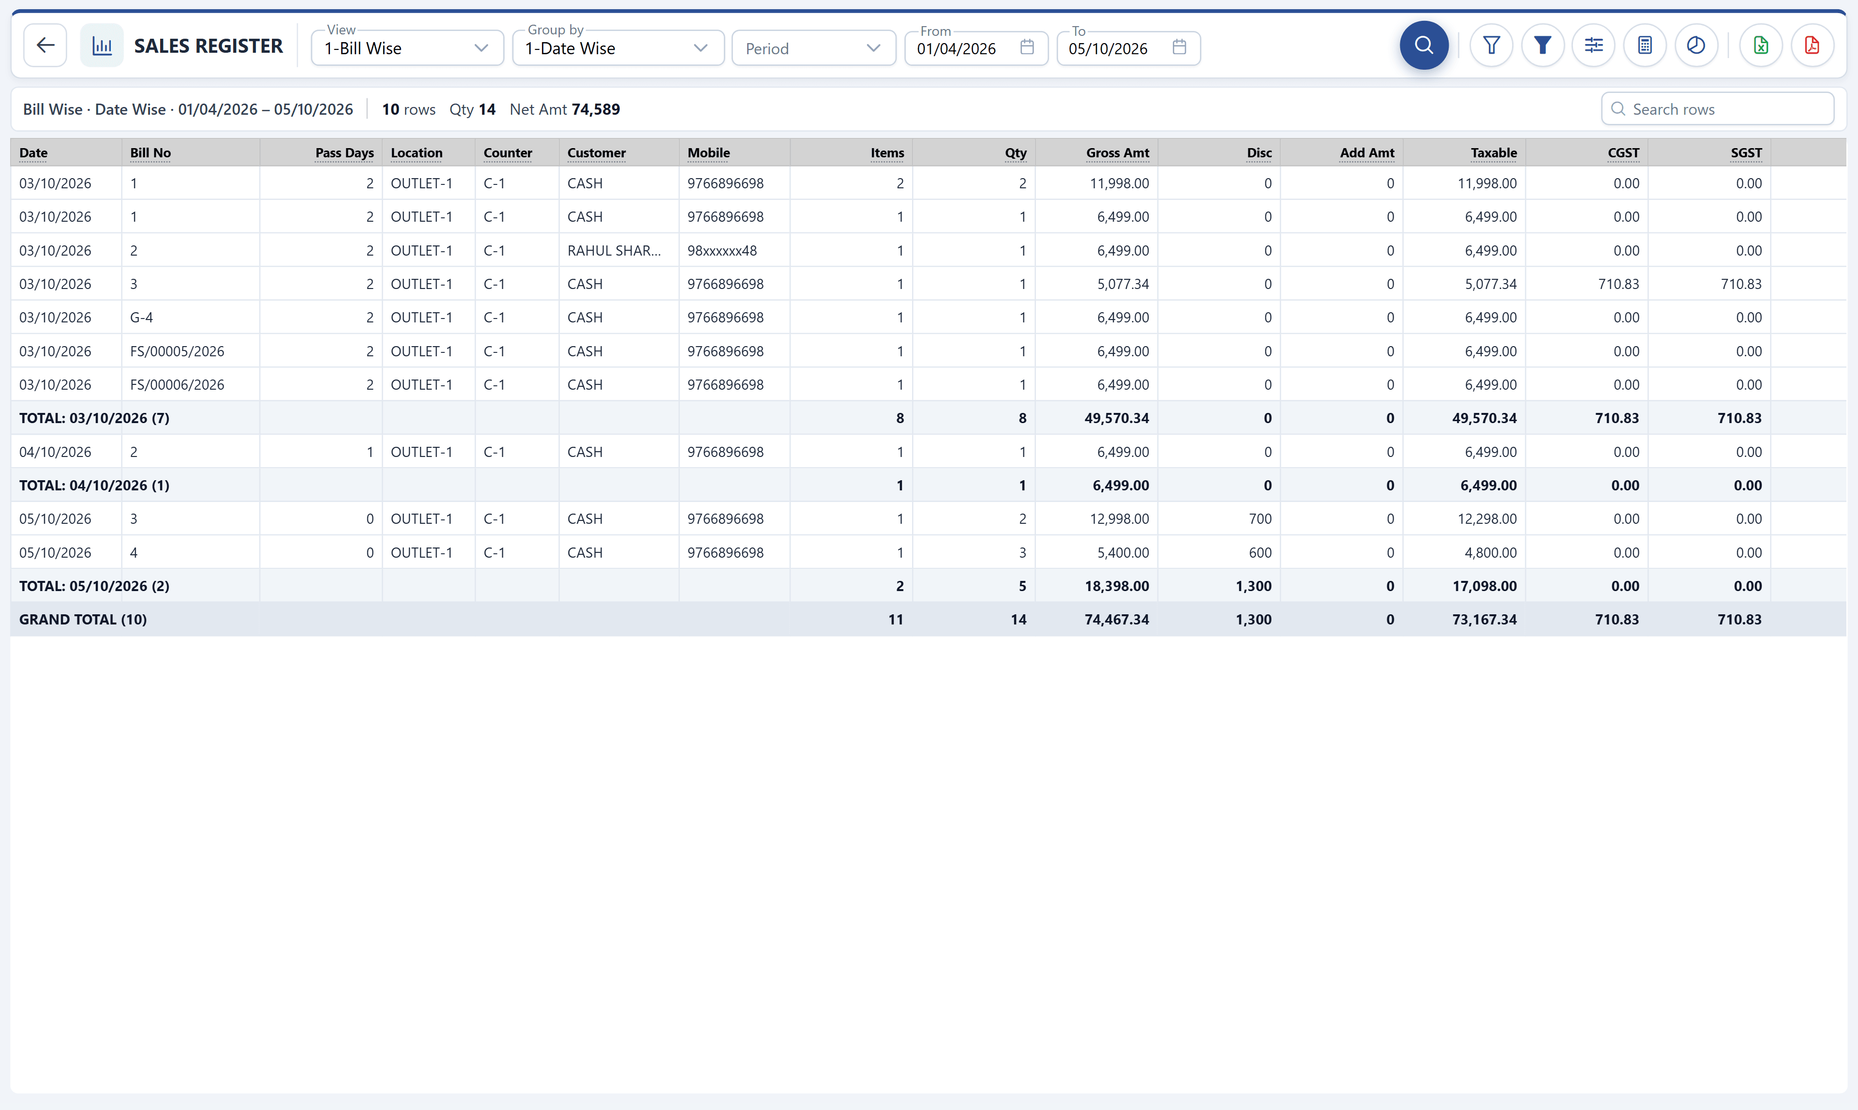The image size is (1858, 1110).
Task: Open the calculator icon
Action: (1645, 46)
